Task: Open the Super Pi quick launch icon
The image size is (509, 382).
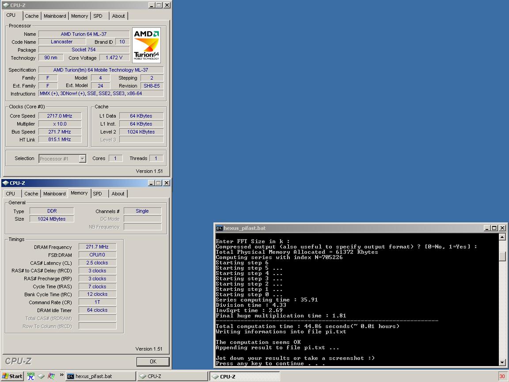Action: (31, 376)
